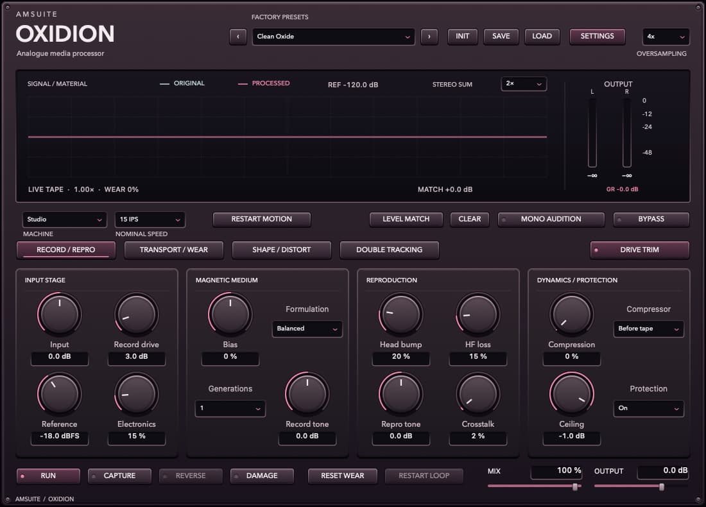
Task: Click the Repro tone 0.0 dB value
Action: click(x=400, y=437)
